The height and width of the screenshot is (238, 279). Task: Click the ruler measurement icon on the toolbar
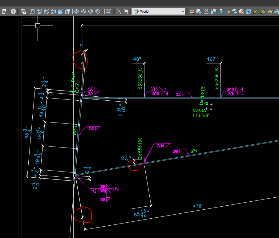click(x=192, y=11)
